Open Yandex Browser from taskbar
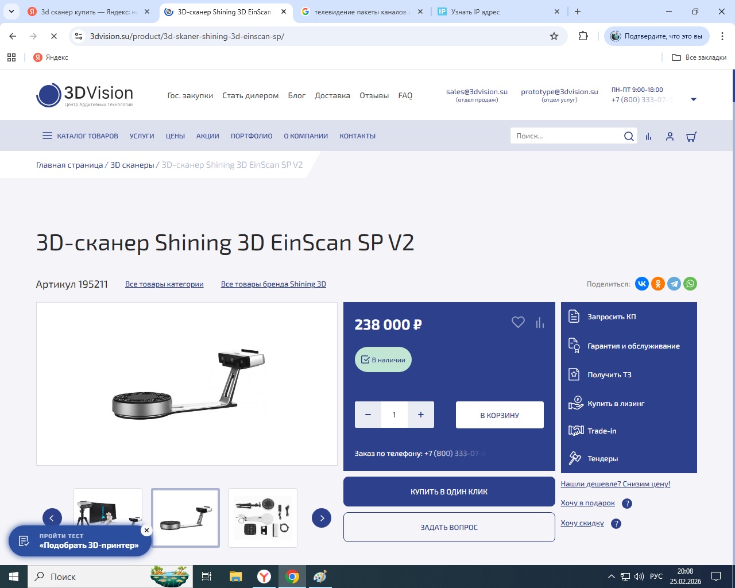The image size is (735, 588). click(264, 577)
